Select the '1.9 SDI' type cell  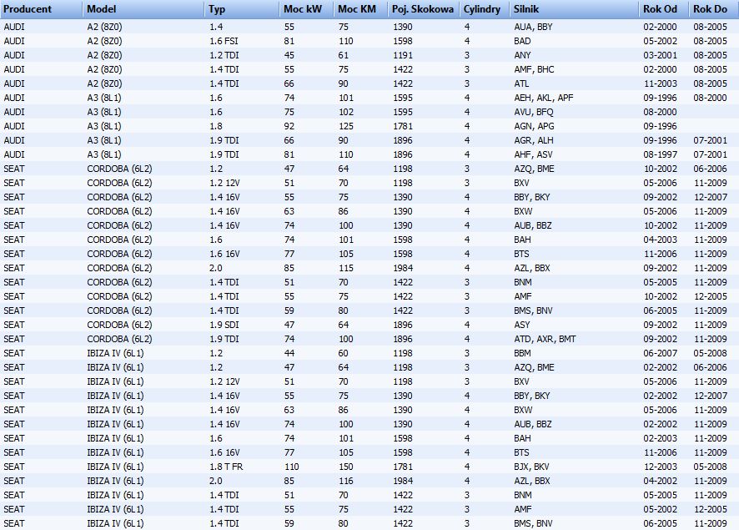pos(224,325)
